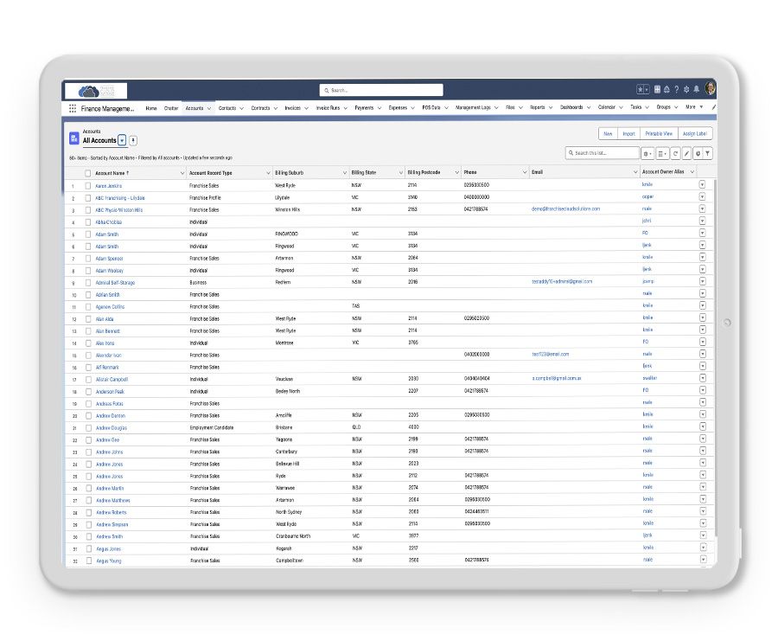Image resolution: width=778 pixels, height=641 pixels.
Task: Switch to the Reports tab
Action: pos(538,107)
